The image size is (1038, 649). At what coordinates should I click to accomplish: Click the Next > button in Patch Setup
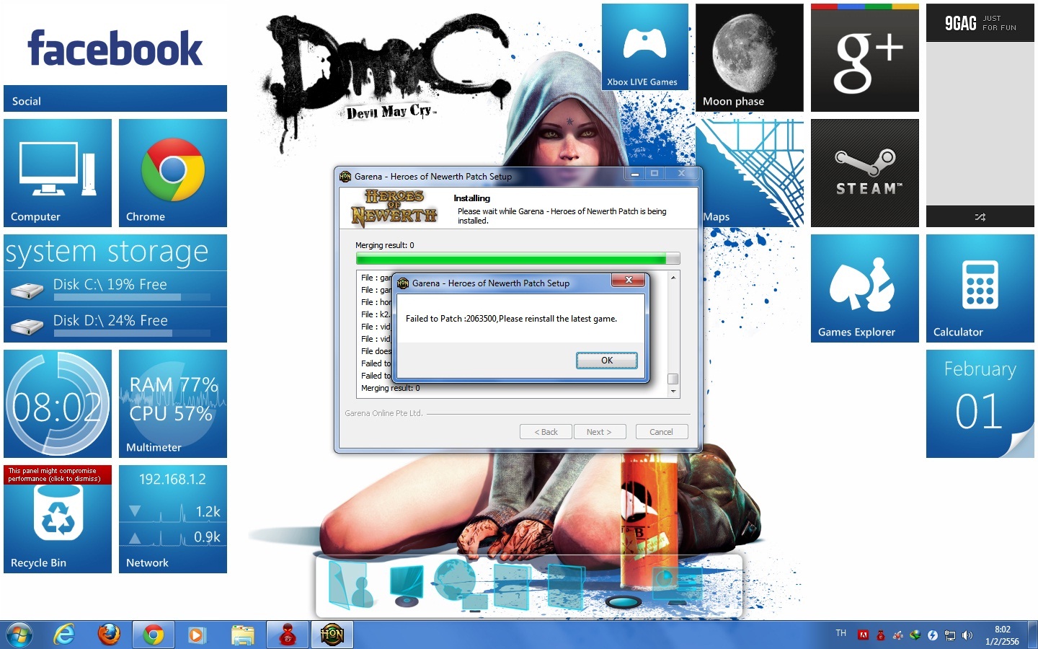coord(599,432)
